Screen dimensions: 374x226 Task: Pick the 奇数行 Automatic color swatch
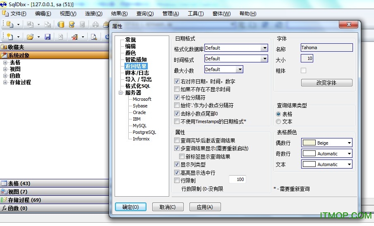[309, 153]
